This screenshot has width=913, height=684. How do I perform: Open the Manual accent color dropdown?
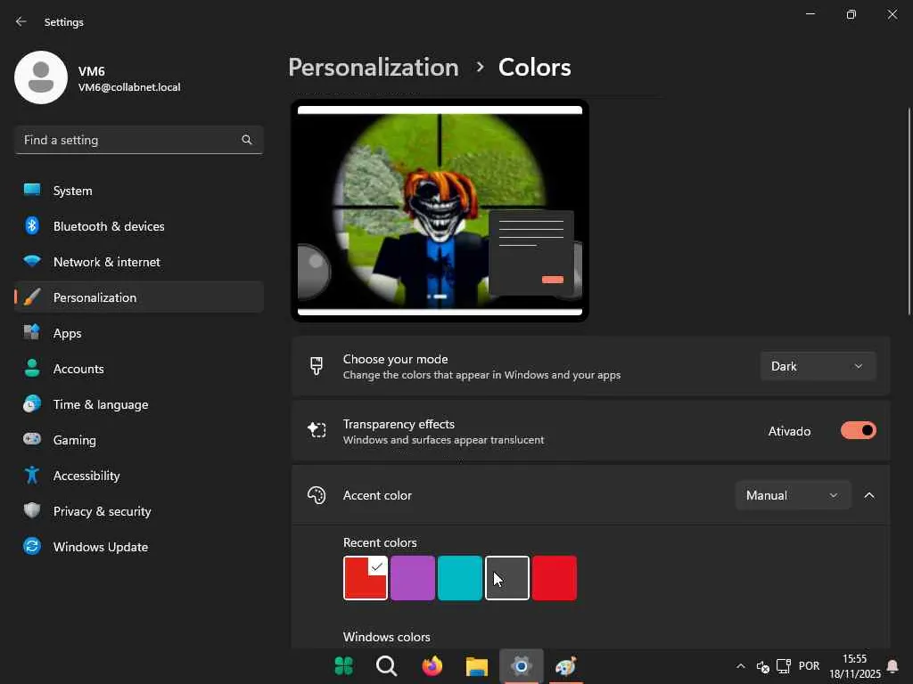pyautogui.click(x=793, y=495)
